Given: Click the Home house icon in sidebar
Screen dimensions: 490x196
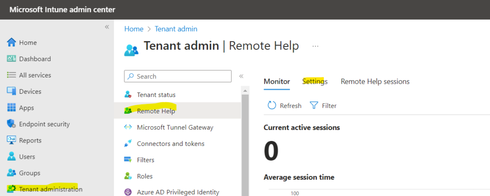Looking at the screenshot, I should pos(11,43).
